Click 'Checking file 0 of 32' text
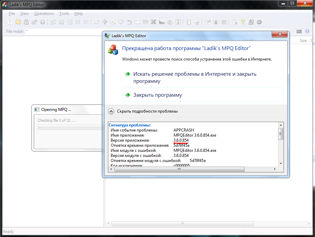 point(57,120)
